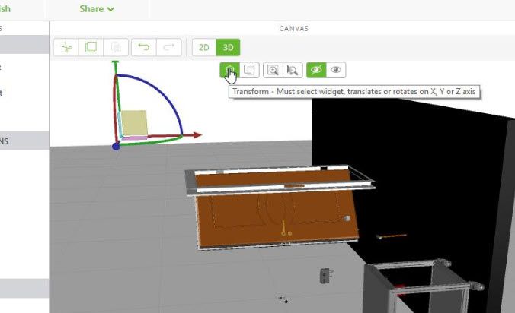Activate the Transform widget tool
This screenshot has width=515, height=313.
click(229, 70)
